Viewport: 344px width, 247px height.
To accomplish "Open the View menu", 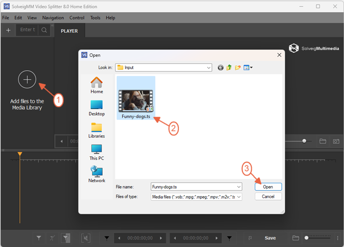I will (32, 18).
